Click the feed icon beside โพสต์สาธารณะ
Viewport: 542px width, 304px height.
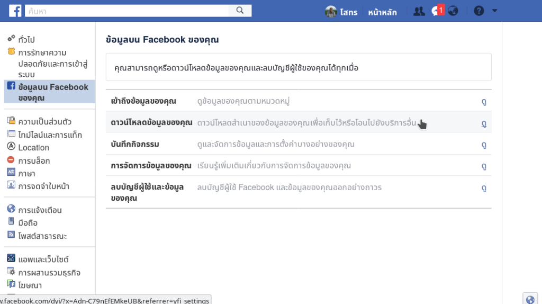11,235
